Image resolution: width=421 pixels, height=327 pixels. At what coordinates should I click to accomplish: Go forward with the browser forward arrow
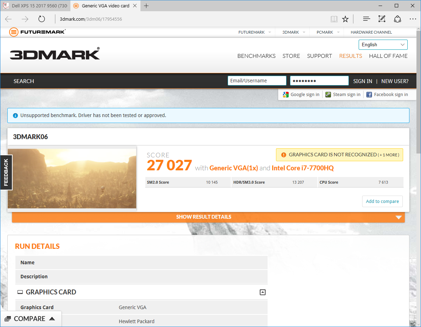25,19
